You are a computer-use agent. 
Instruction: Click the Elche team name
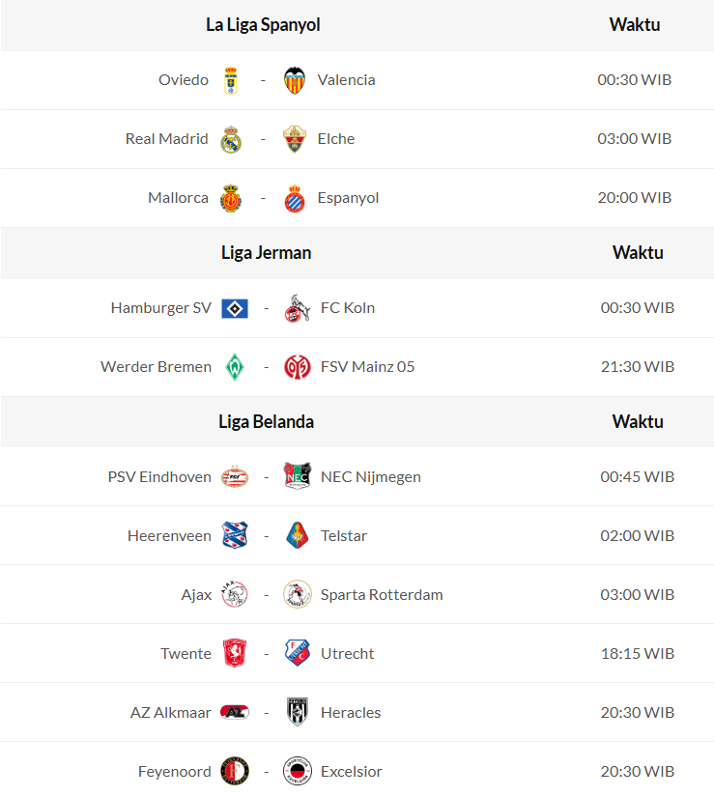coord(336,139)
